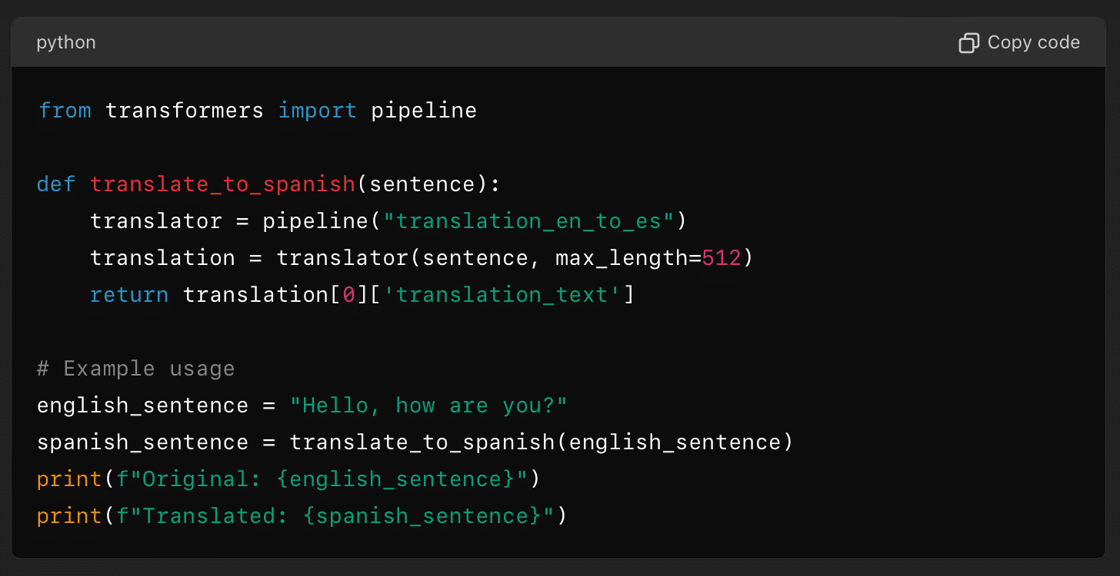The image size is (1120, 576).
Task: Click the return keyword
Action: [129, 294]
